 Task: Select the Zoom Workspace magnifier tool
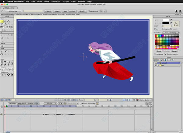click(x=5, y=75)
